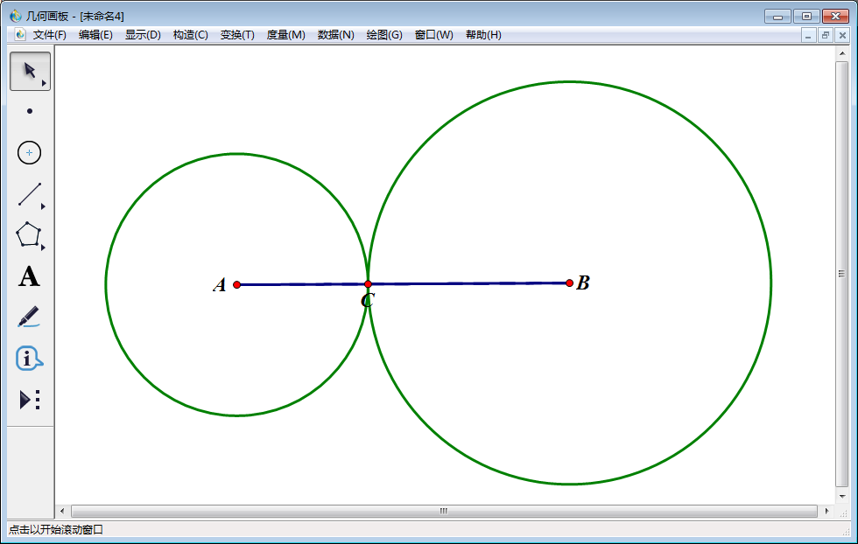Select the Marker pen tool
Image resolution: width=858 pixels, height=544 pixels.
click(30, 317)
